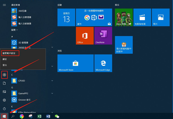This screenshot has height=119, width=173.
Task: Click the 浏览 tile group title
Action: tap(60, 51)
